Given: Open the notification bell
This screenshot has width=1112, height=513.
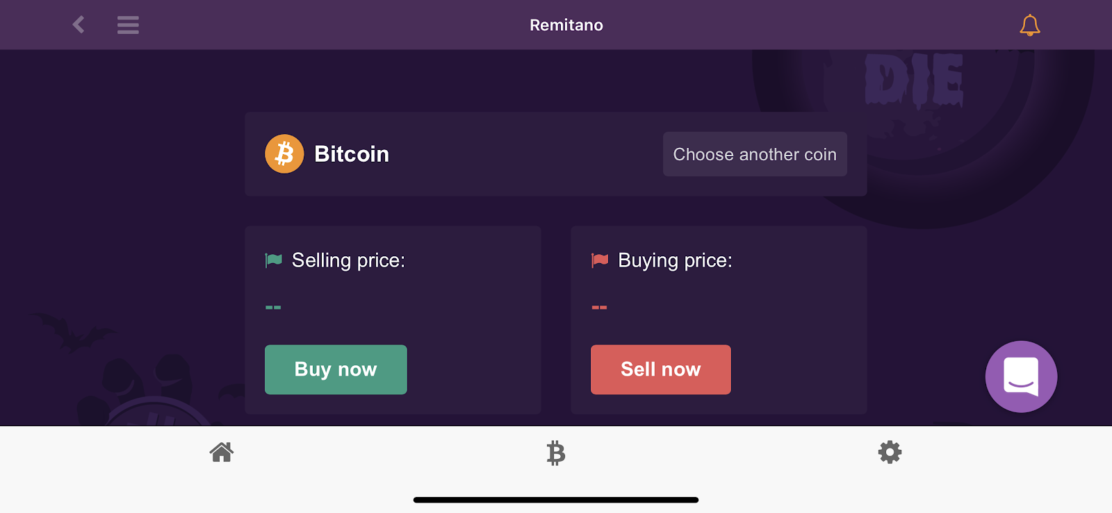Looking at the screenshot, I should point(1029,25).
